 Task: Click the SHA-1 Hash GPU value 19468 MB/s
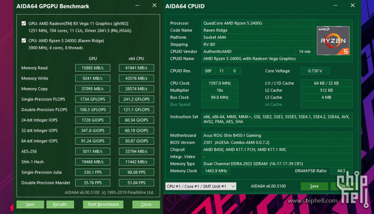[92, 162]
